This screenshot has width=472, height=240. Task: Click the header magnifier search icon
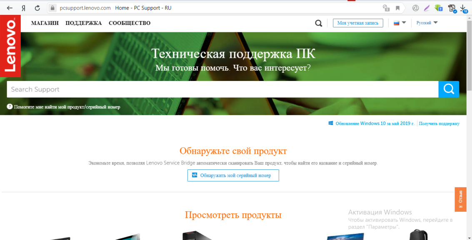coord(318,23)
